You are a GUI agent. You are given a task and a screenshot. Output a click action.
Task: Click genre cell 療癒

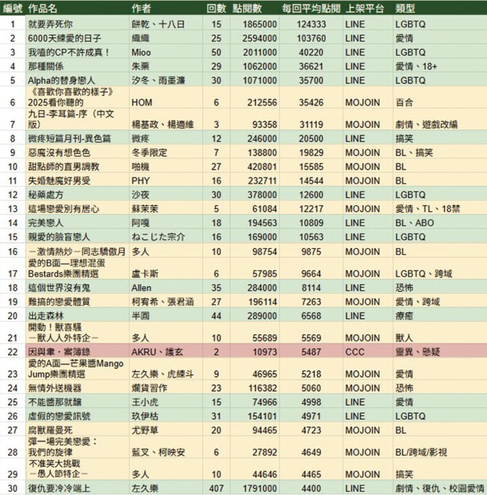tap(404, 316)
